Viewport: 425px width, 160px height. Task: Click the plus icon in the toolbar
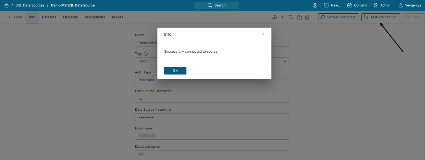[x=282, y=17]
